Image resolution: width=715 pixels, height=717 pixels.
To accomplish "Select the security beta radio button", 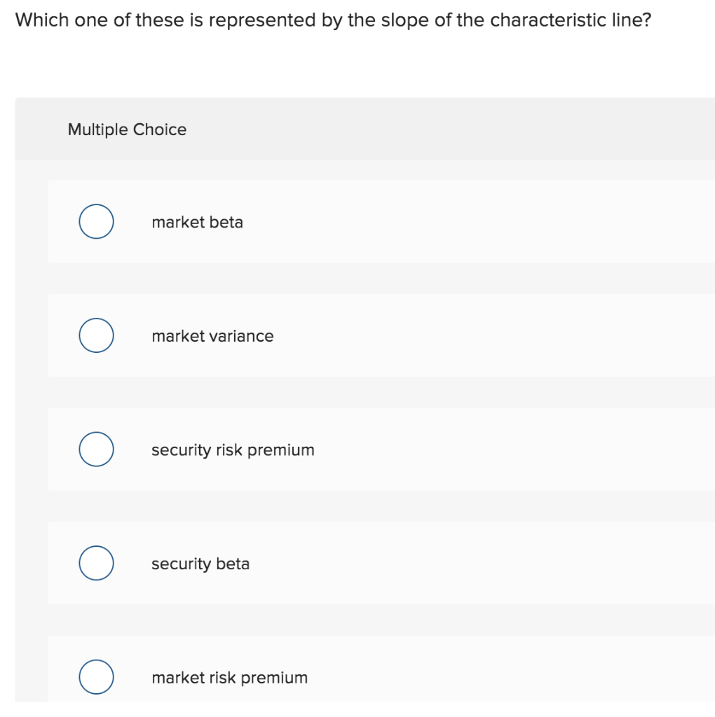I will tap(96, 564).
